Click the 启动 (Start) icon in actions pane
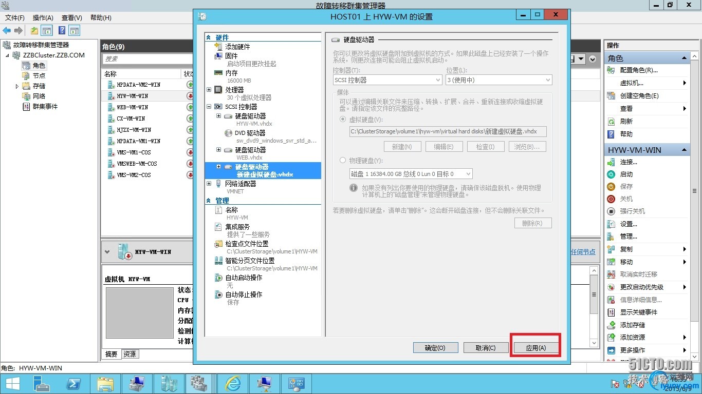This screenshot has height=394, width=702. [611, 174]
